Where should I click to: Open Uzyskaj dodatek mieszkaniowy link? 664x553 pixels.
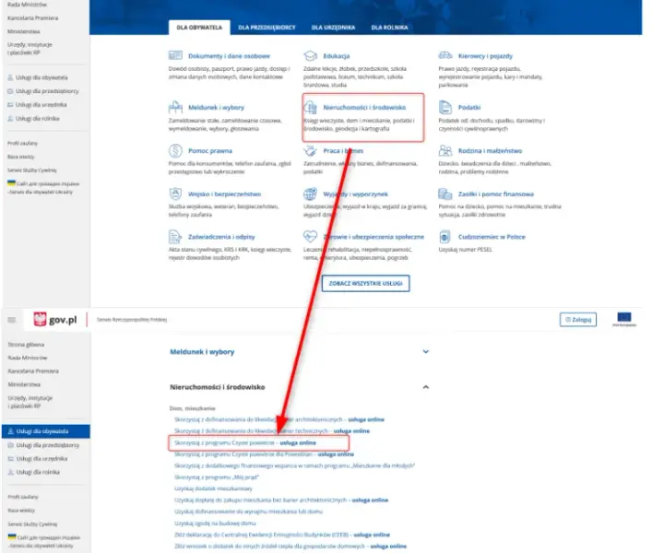point(213,488)
